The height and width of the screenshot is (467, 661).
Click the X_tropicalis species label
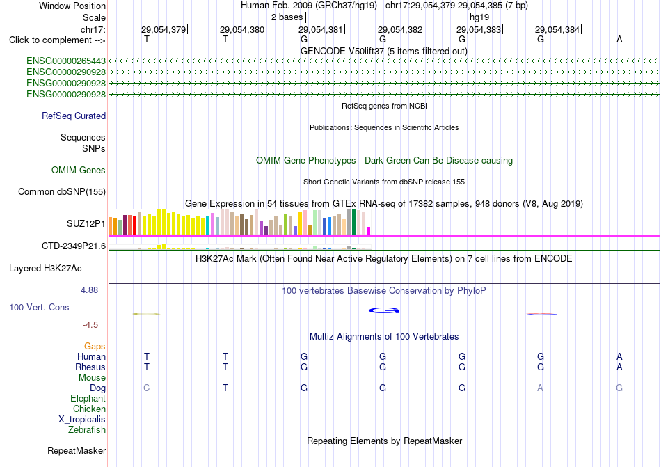[82, 420]
